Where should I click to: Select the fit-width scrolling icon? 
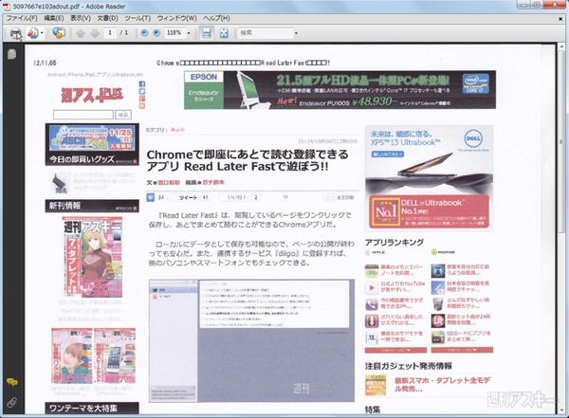click(x=207, y=33)
